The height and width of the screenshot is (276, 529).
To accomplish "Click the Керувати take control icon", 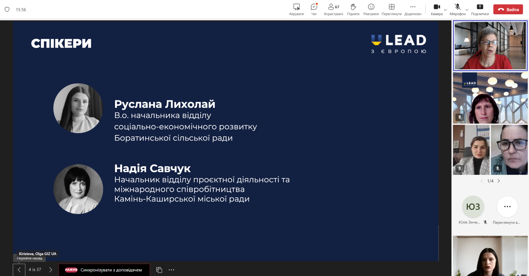I will pyautogui.click(x=297, y=9).
